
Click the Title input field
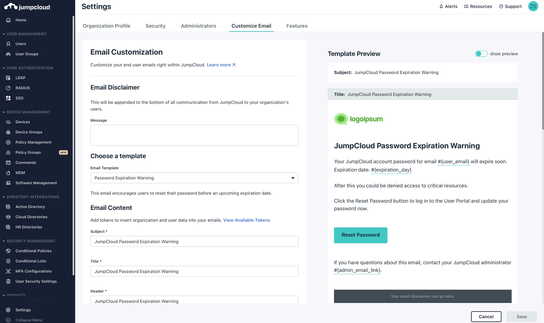tap(194, 271)
